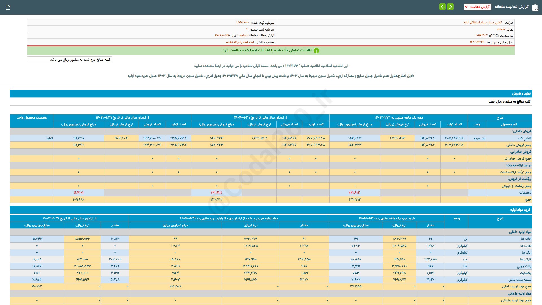This screenshot has height=305, width=542.
Task: Switch language to EN
Action: click(x=8, y=6)
